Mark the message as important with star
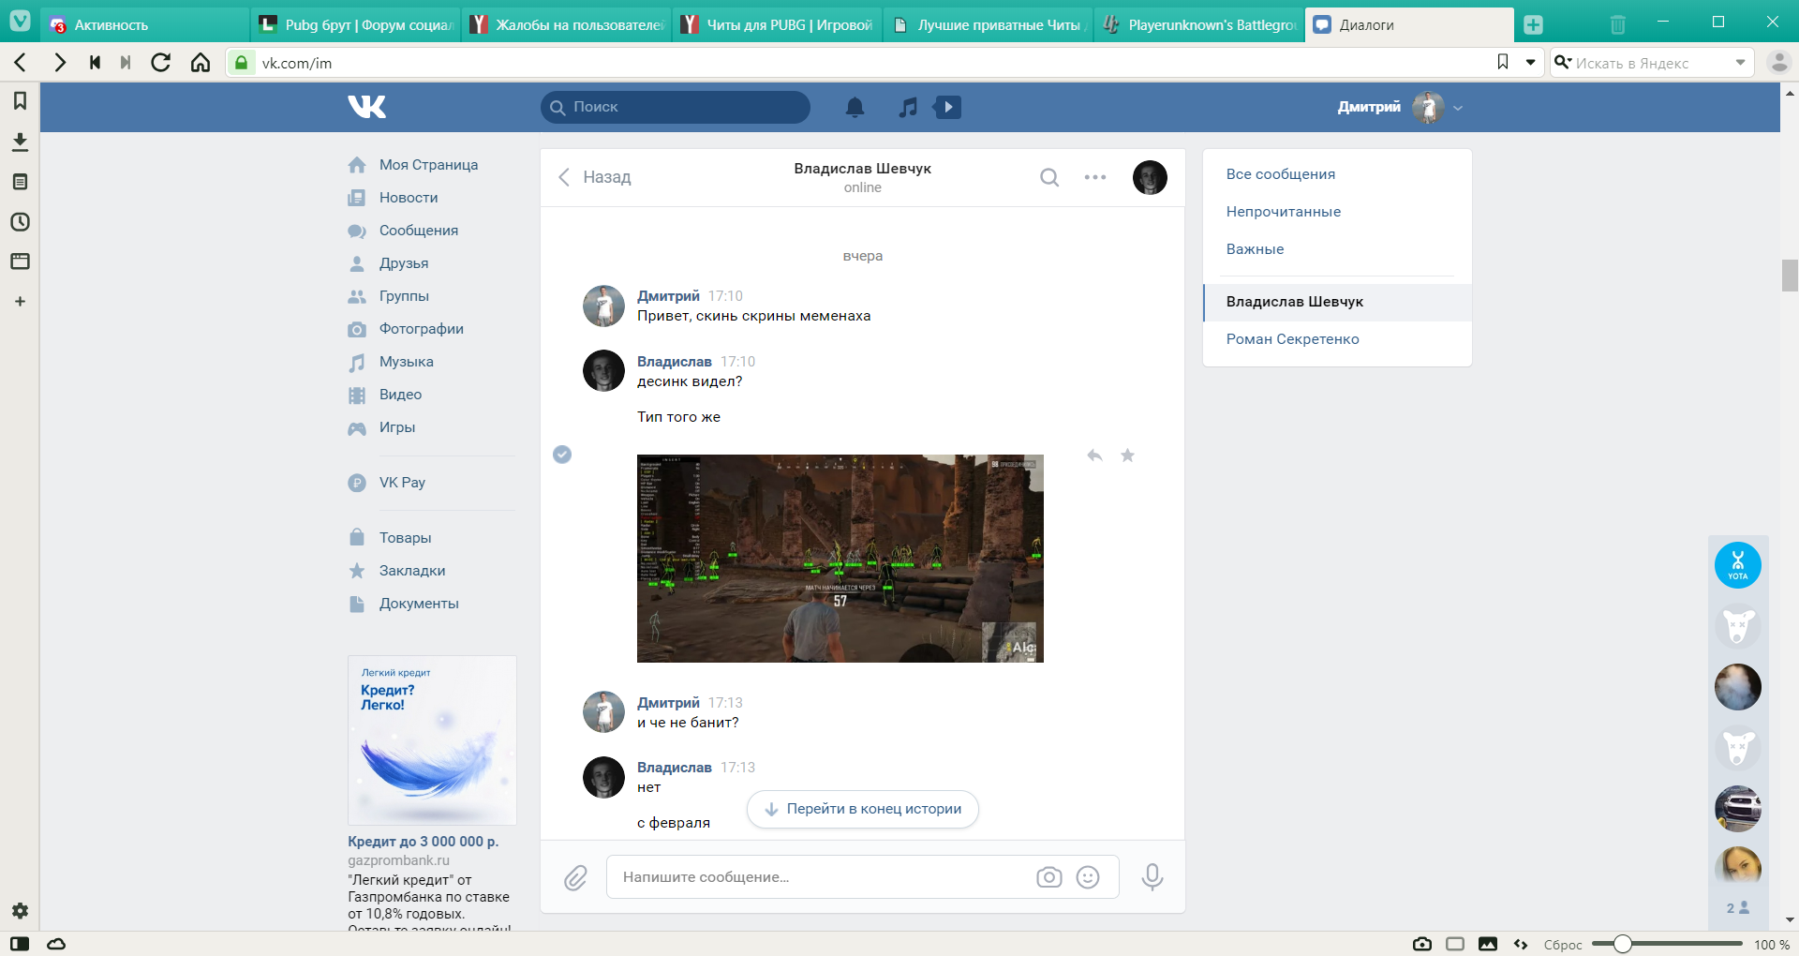The width and height of the screenshot is (1799, 956). (x=1128, y=456)
